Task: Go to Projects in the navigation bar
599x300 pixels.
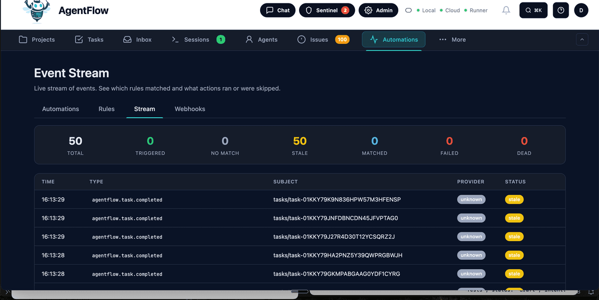Action: coord(37,39)
